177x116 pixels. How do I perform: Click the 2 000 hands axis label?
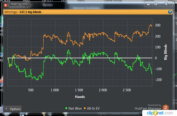tap(103, 90)
